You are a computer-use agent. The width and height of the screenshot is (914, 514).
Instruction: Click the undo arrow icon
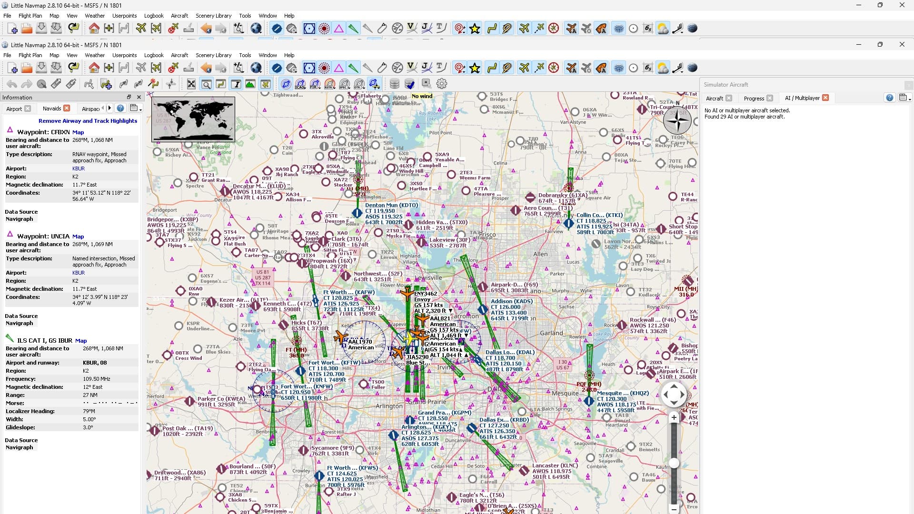(x=12, y=84)
